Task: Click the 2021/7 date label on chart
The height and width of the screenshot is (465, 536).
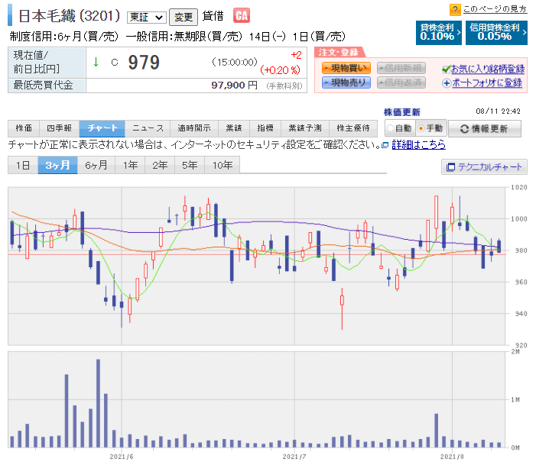Action: click(294, 457)
